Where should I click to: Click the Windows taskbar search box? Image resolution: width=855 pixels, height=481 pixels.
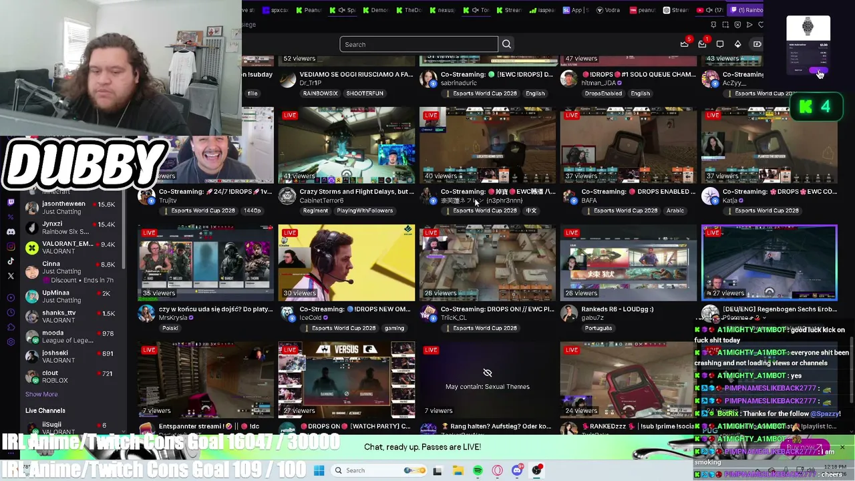379,470
